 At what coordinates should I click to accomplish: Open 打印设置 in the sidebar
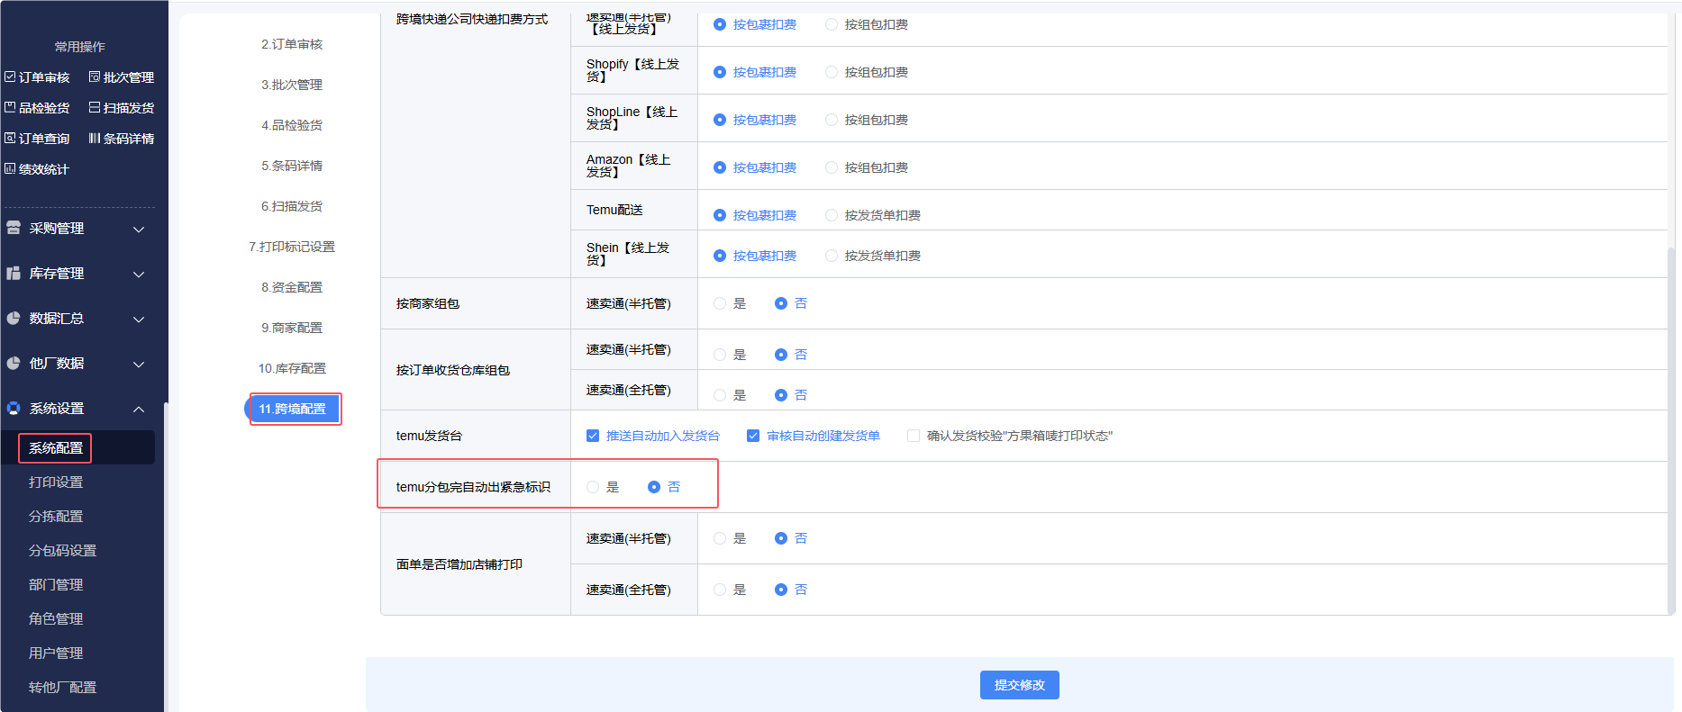(56, 482)
